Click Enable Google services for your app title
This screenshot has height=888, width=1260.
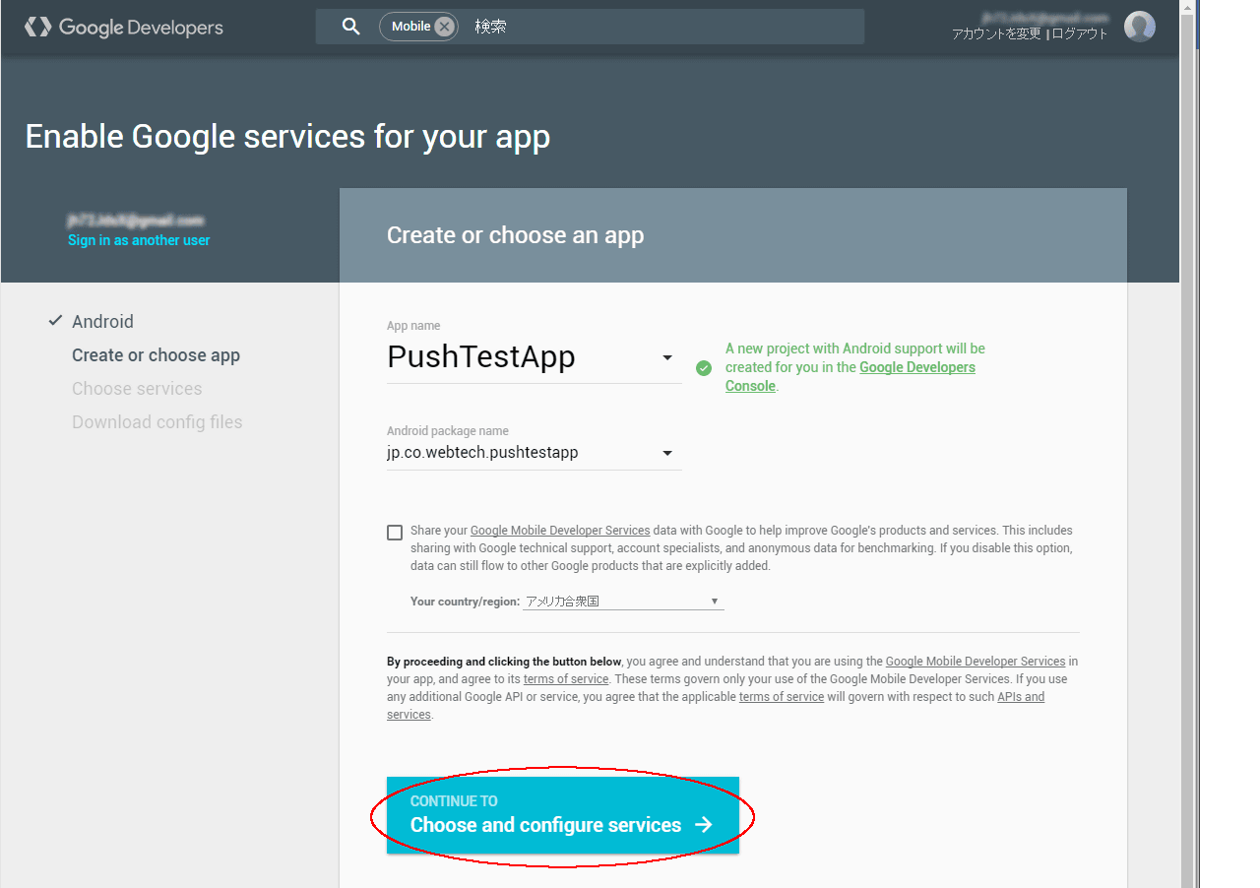[x=287, y=136]
